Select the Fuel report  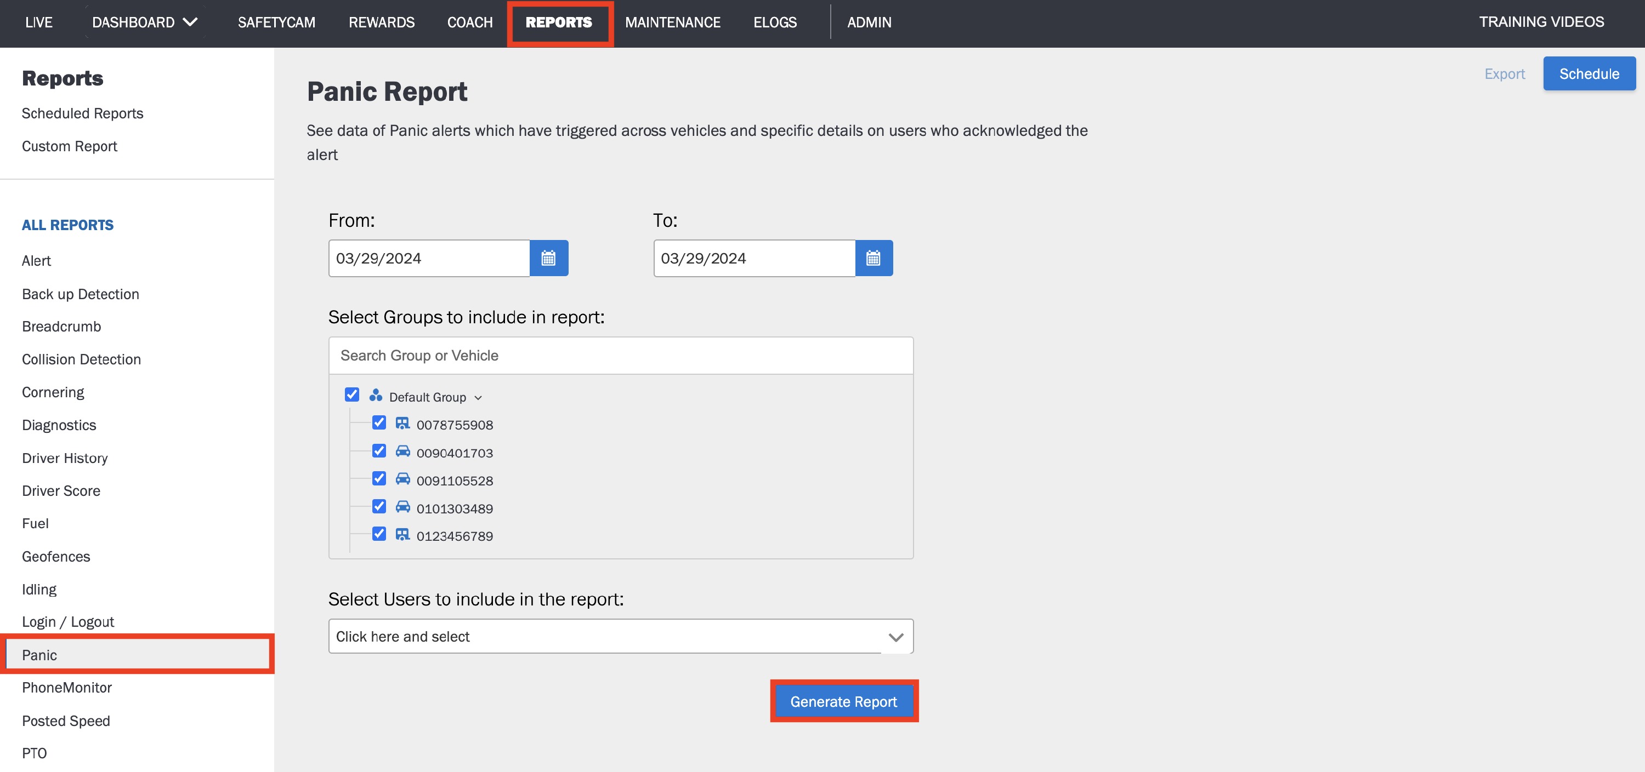(x=35, y=524)
